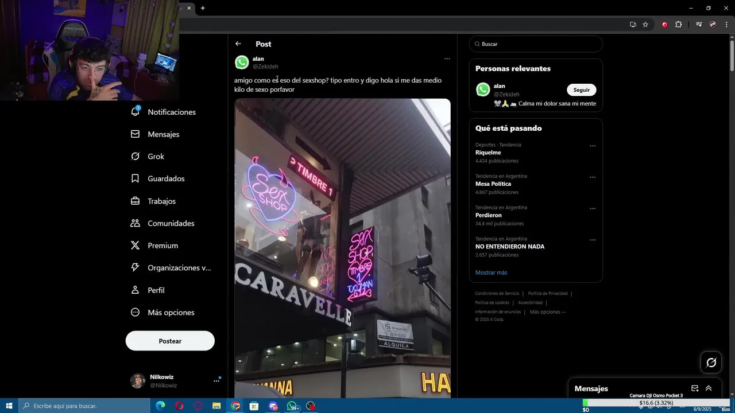
Task: Open options for the Mesa Política trend
Action: pos(593,177)
